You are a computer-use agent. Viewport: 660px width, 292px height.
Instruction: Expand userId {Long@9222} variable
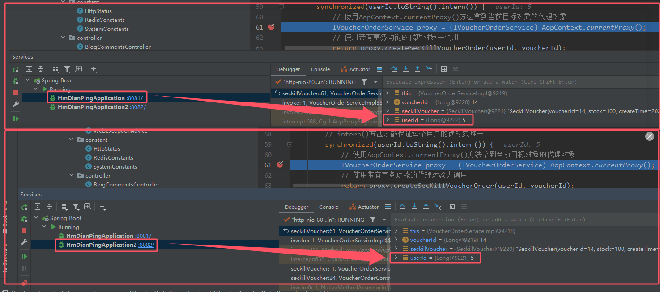click(x=388, y=120)
